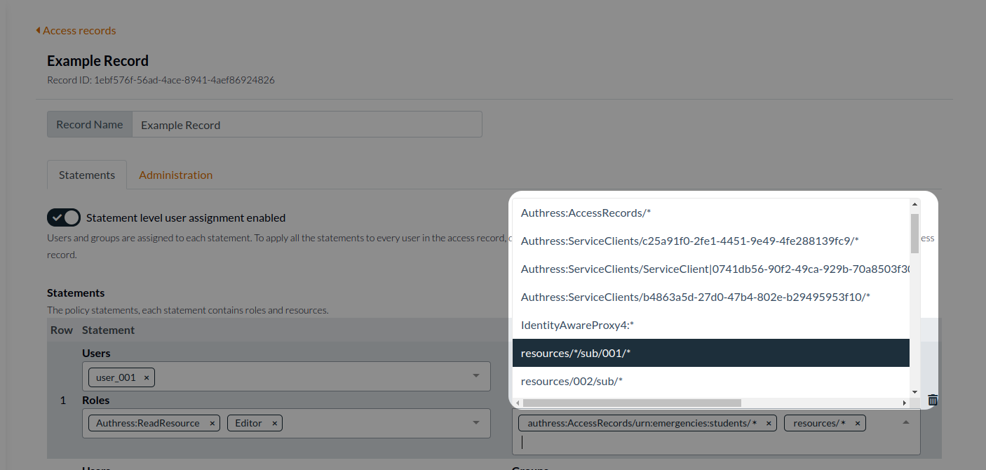Remove the resources/* resource tag
This screenshot has height=470, width=986.
(857, 422)
